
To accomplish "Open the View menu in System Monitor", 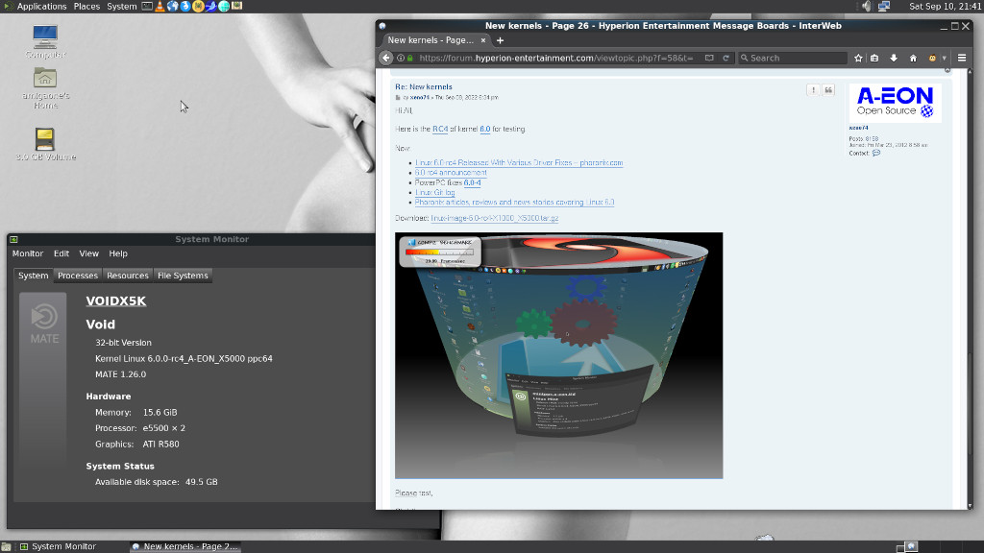I will click(x=88, y=253).
